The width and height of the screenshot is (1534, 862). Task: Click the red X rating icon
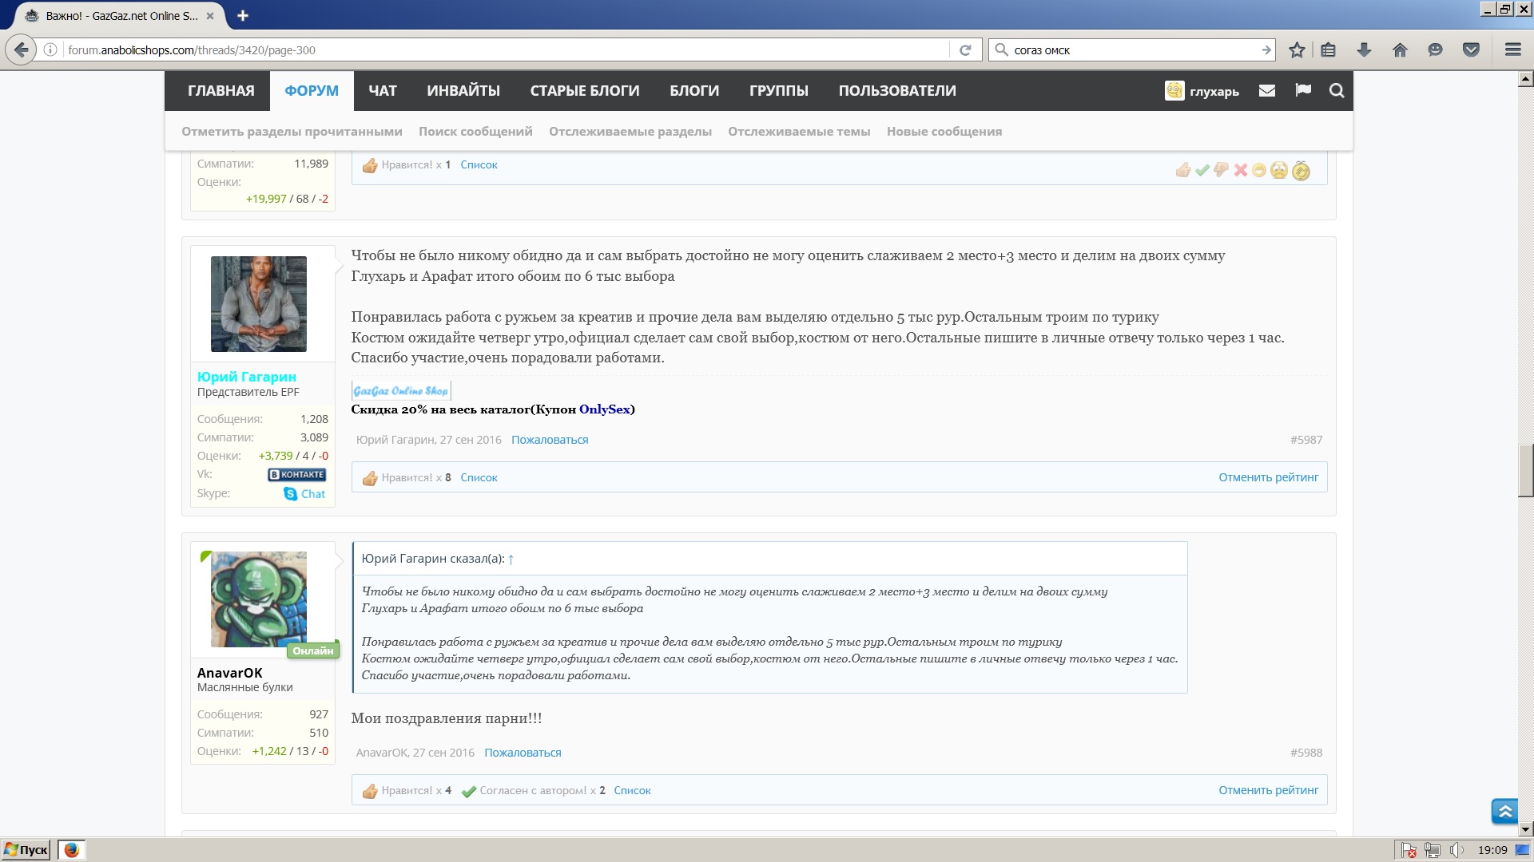(1240, 170)
